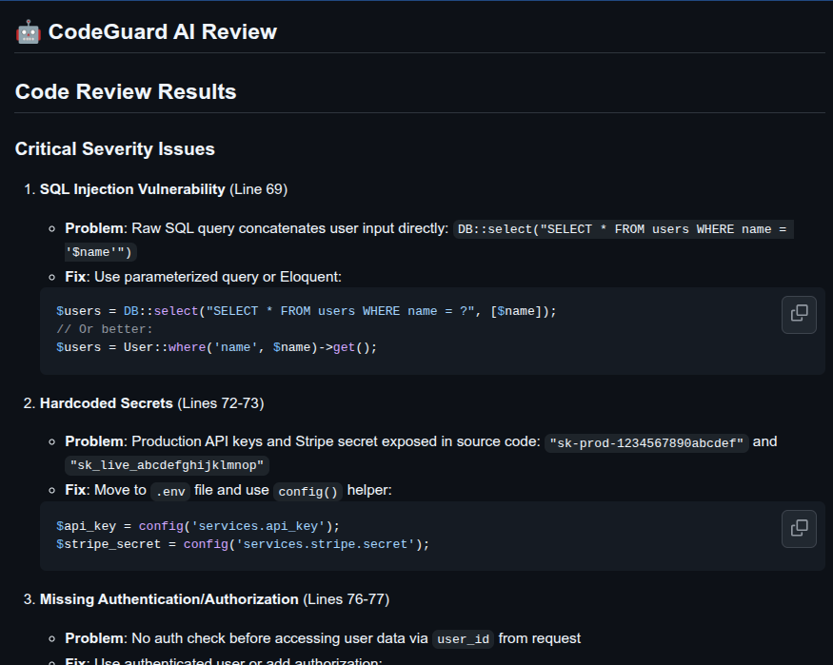The height and width of the screenshot is (665, 833).
Task: Click the user_id inline code
Action: pyautogui.click(x=463, y=639)
